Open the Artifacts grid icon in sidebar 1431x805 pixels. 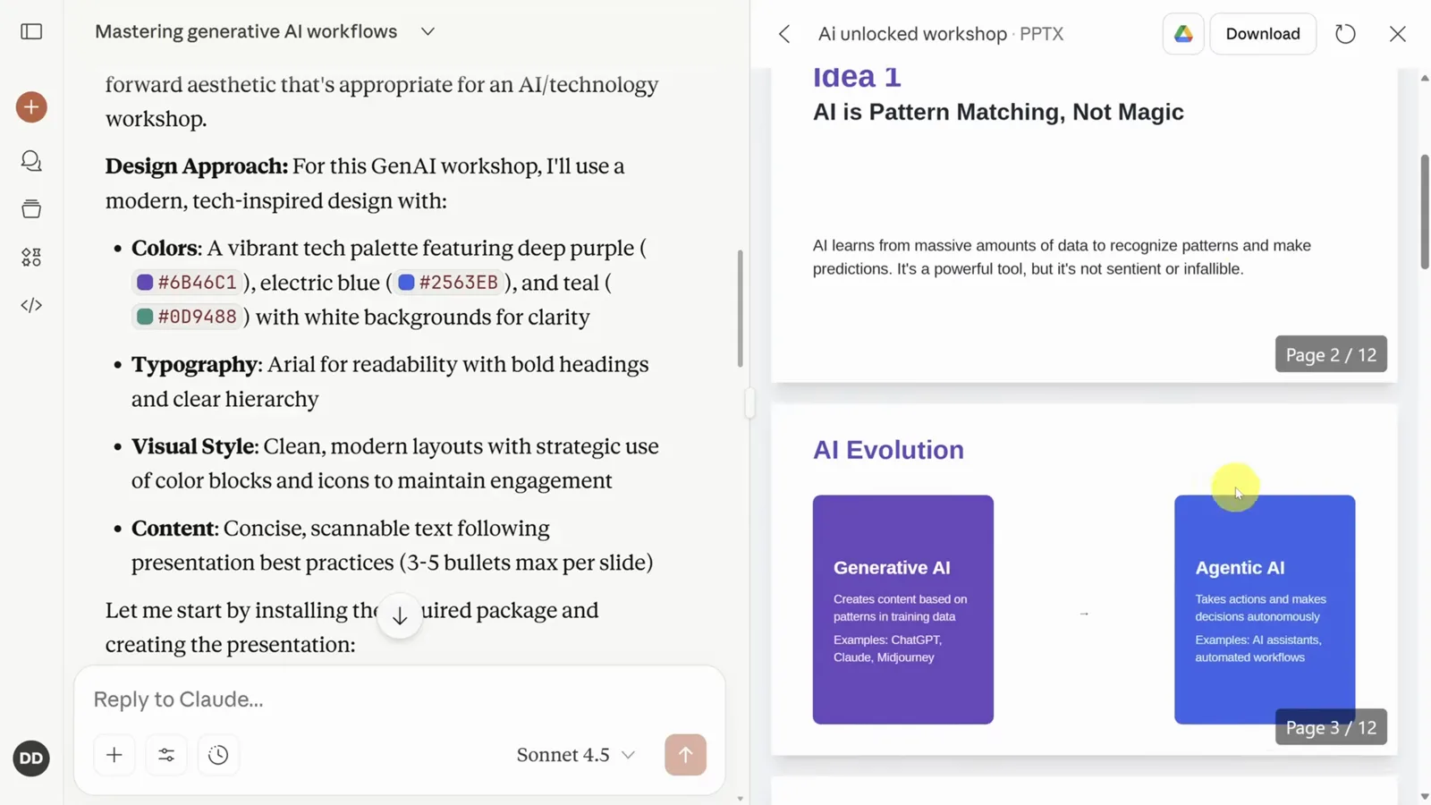pyautogui.click(x=31, y=258)
